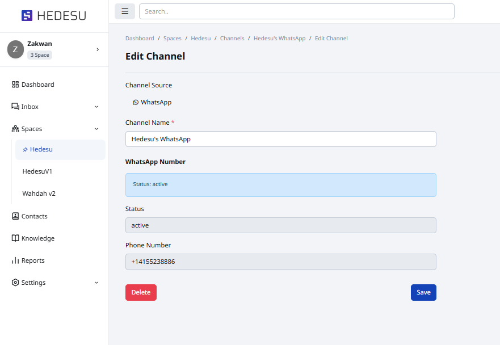The width and height of the screenshot is (500, 345).
Task: Click the Knowledge book icon
Action: click(x=15, y=238)
